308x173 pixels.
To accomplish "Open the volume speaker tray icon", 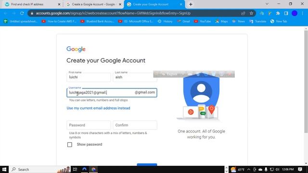I will [x=277, y=170].
